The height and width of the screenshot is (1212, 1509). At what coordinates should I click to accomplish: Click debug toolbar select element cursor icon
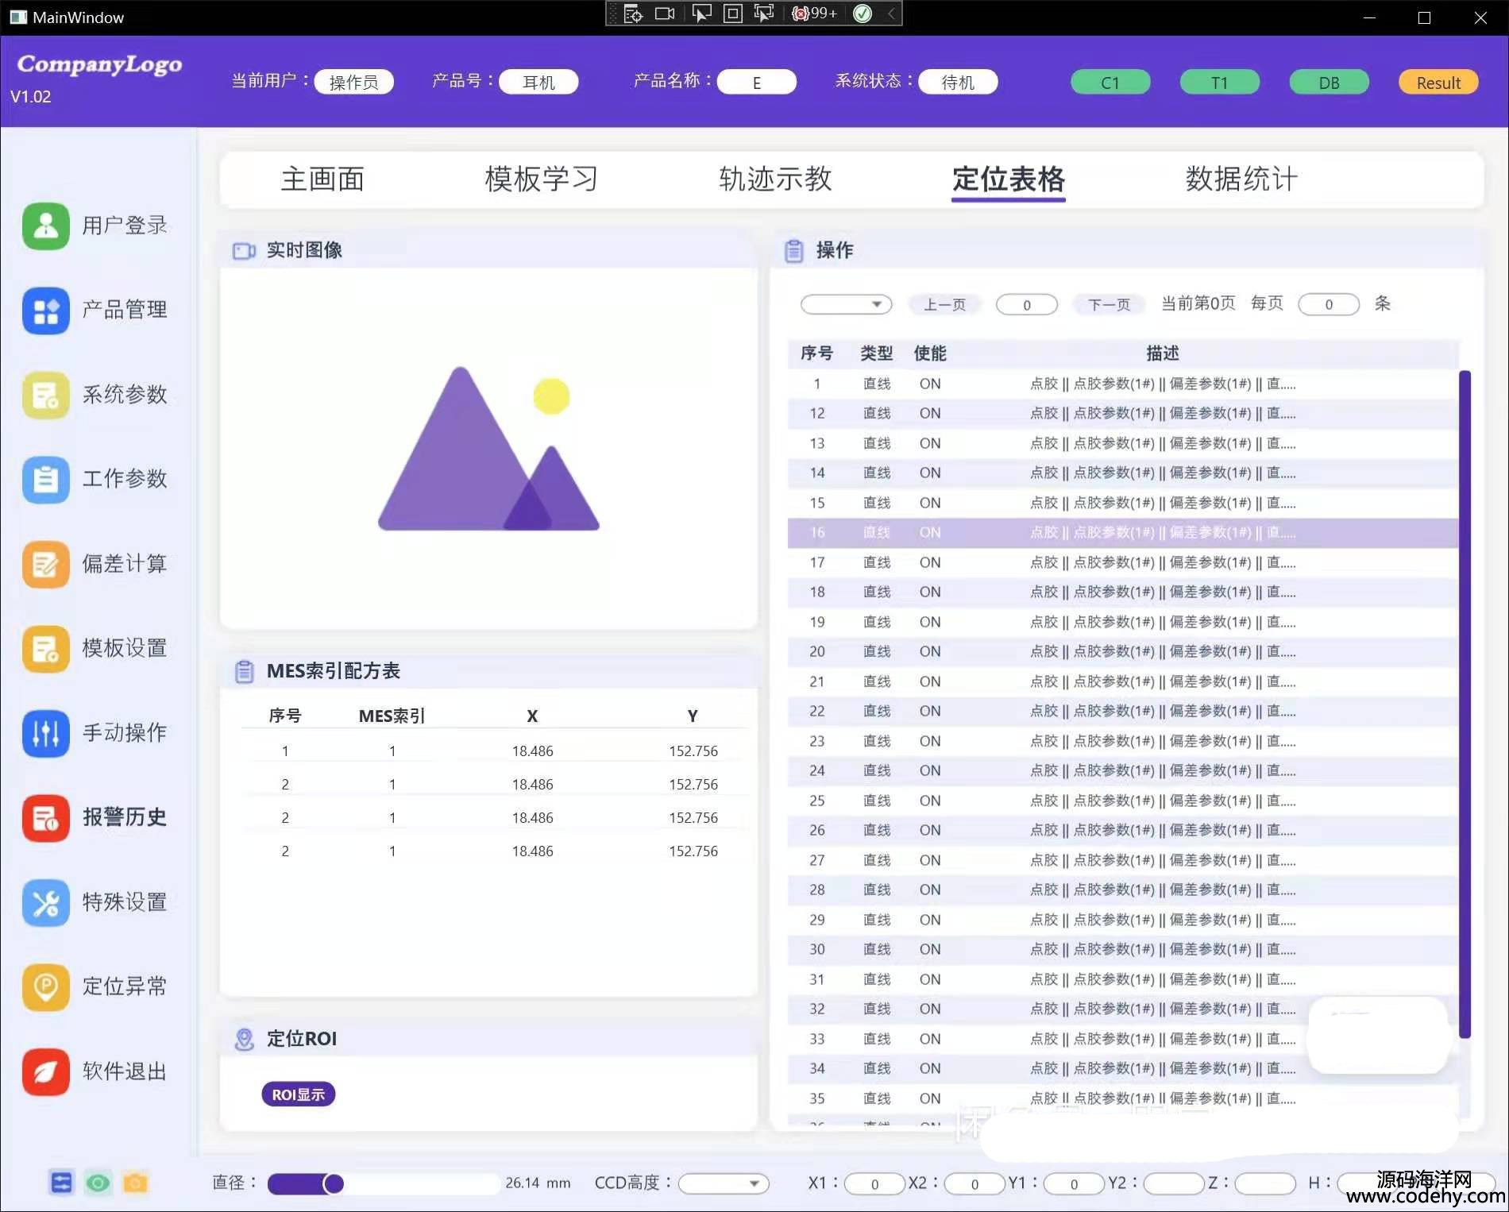[x=701, y=14]
